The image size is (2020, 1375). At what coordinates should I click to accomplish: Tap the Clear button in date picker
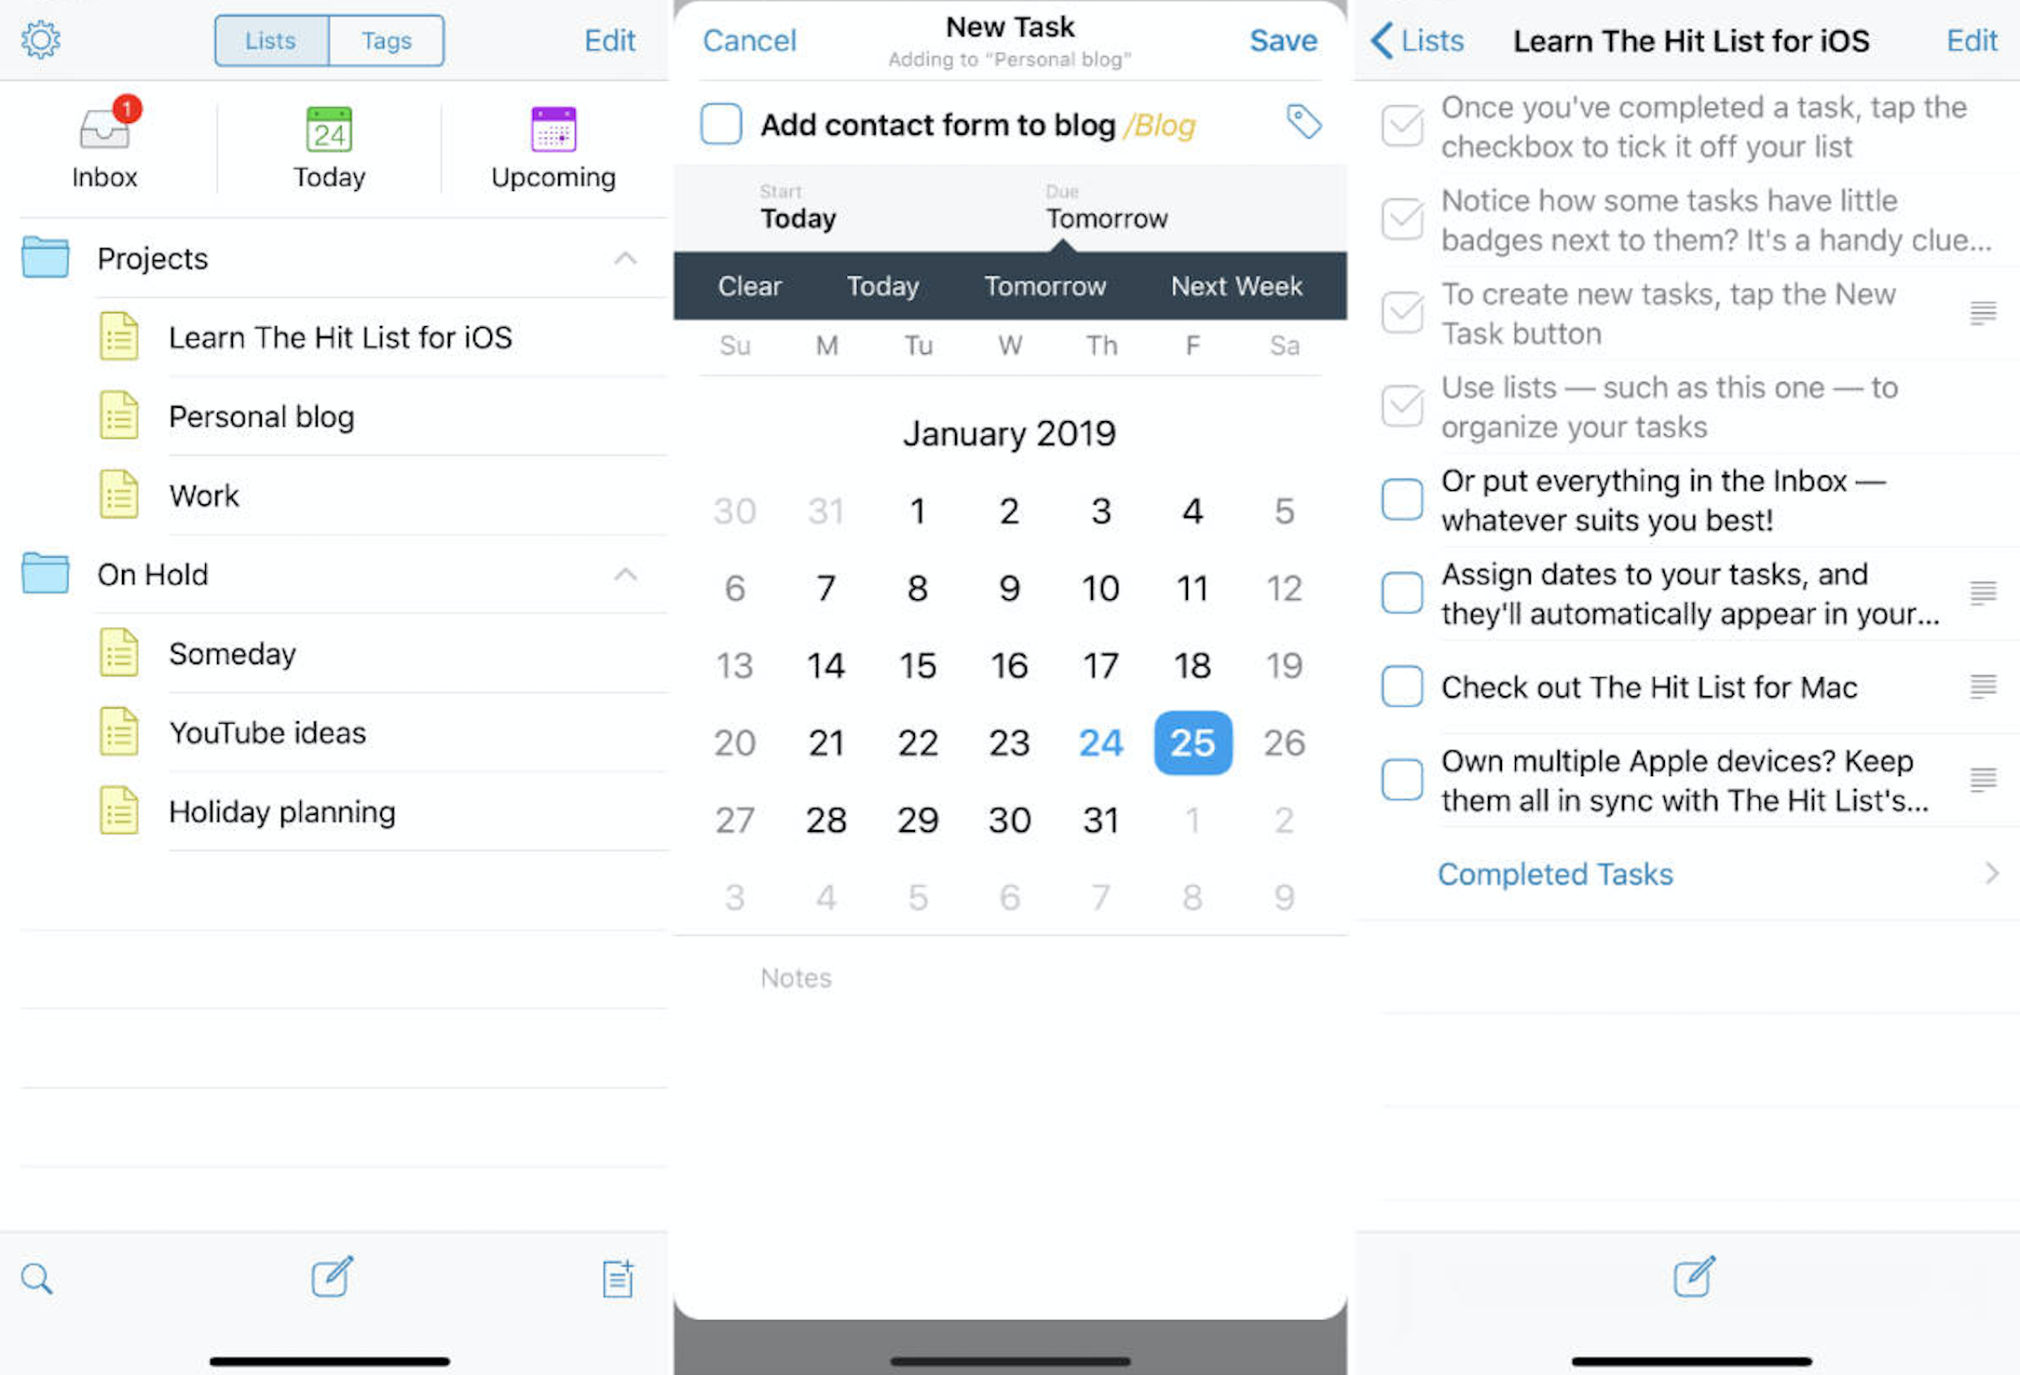(x=751, y=285)
